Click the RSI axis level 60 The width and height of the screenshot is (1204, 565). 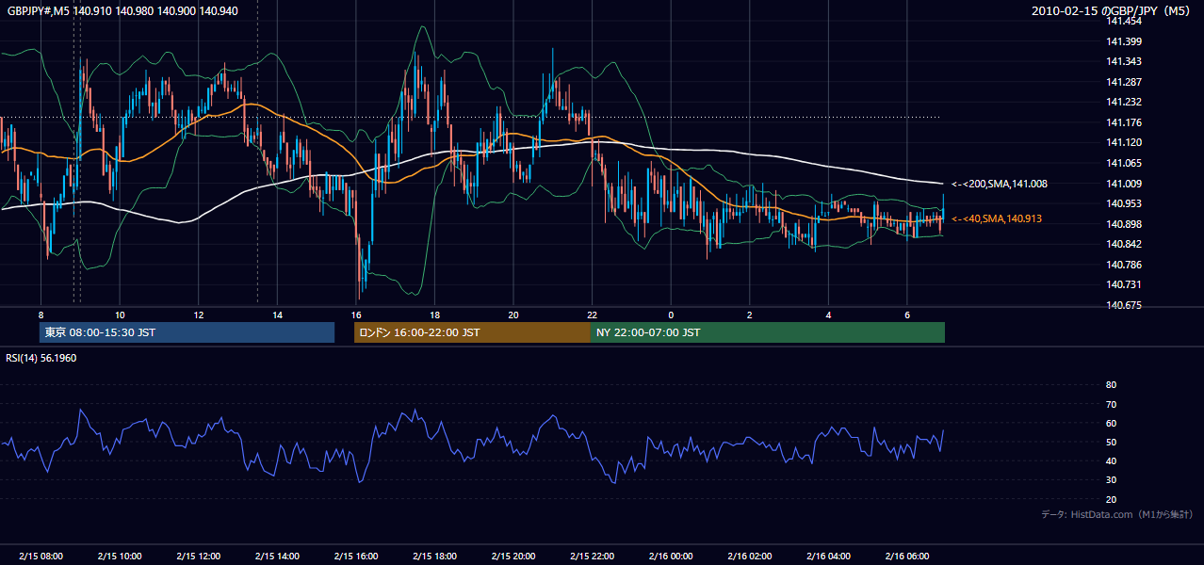pos(1111,423)
